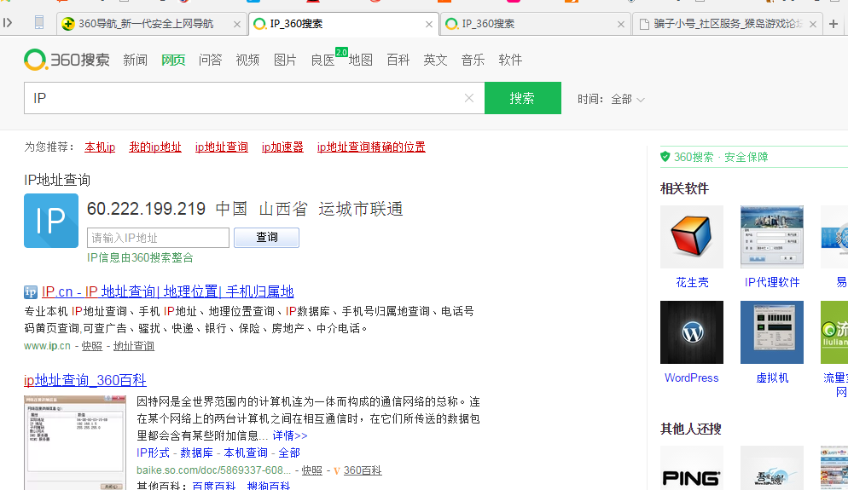Click the 请输入IP地址 input field
The height and width of the screenshot is (490, 848).
158,238
